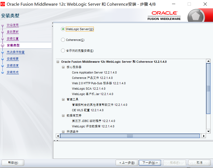The image size is (213, 168).
Task: Open the 自动更新 step link
Action: click(x=13, y=32)
